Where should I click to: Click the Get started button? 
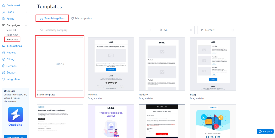coord(15,137)
